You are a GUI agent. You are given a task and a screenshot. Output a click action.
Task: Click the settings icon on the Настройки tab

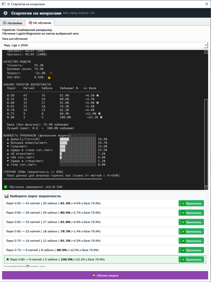pos(5,23)
